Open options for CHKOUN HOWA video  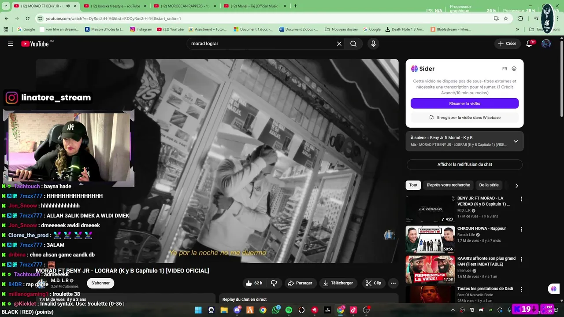click(x=521, y=229)
